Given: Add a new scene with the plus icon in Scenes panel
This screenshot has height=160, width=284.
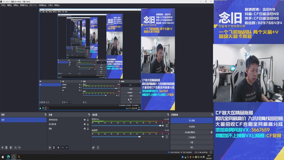Looking at the screenshot, I should (2, 148).
